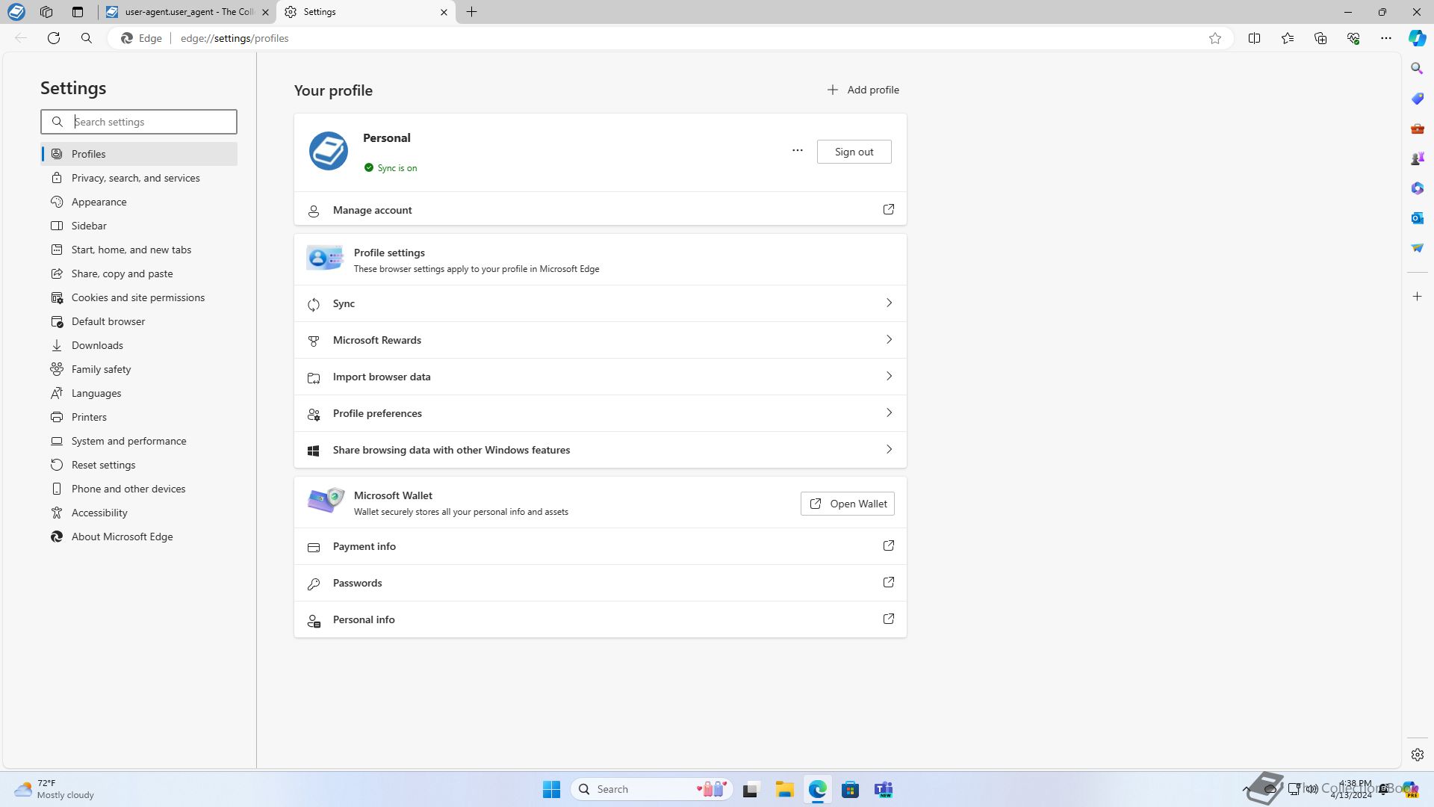This screenshot has height=807, width=1434.
Task: Open split screen icon in toolbar
Action: point(1255,38)
